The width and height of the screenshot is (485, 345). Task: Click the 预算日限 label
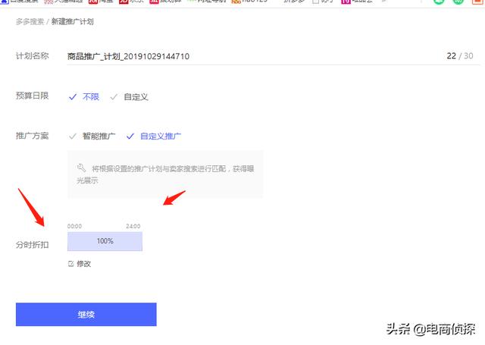click(32, 96)
